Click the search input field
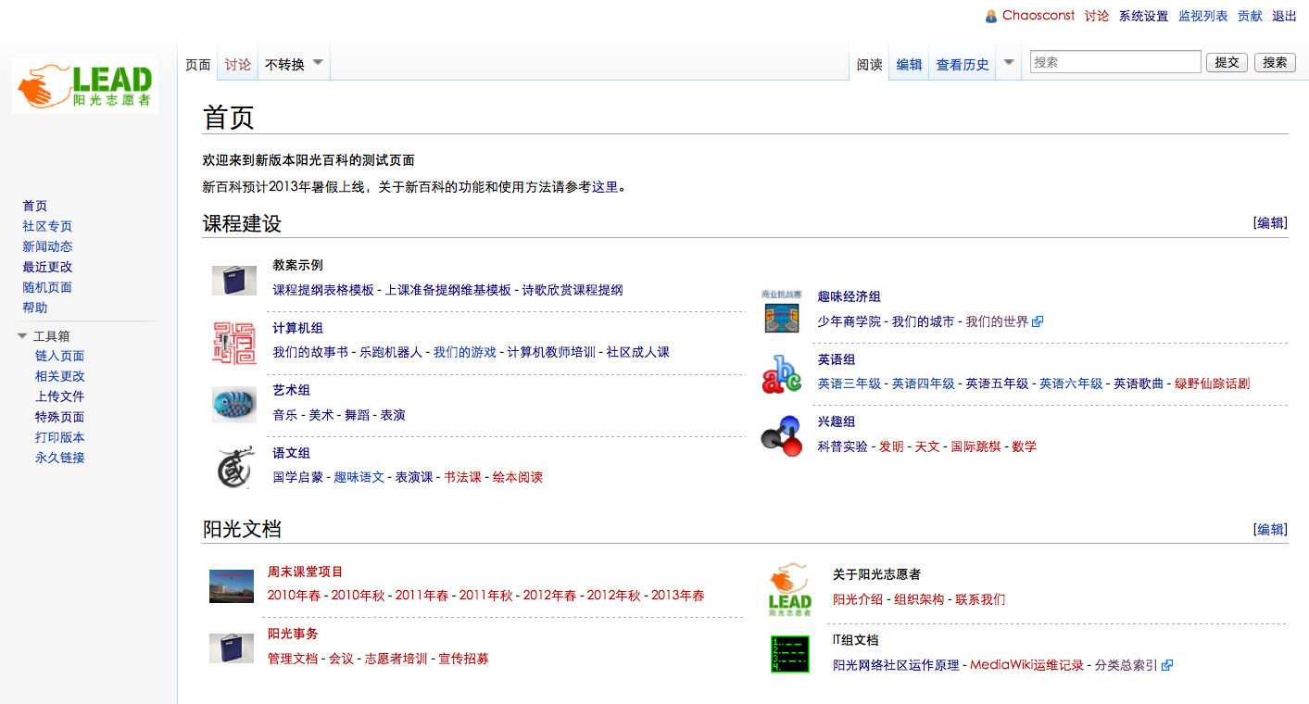Image resolution: width=1309 pixels, height=704 pixels. (1115, 62)
